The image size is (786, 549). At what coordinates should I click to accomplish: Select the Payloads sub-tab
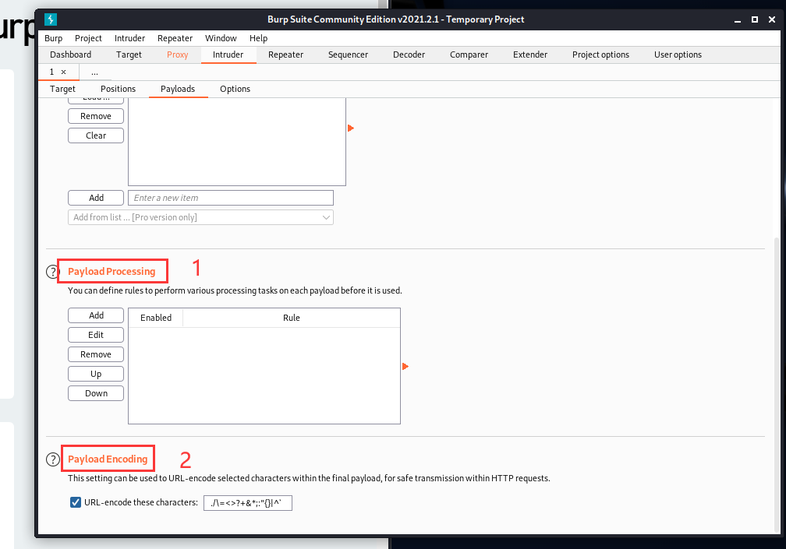(x=178, y=89)
